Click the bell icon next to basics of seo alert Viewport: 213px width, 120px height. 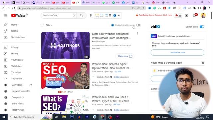[x=154, y=71]
